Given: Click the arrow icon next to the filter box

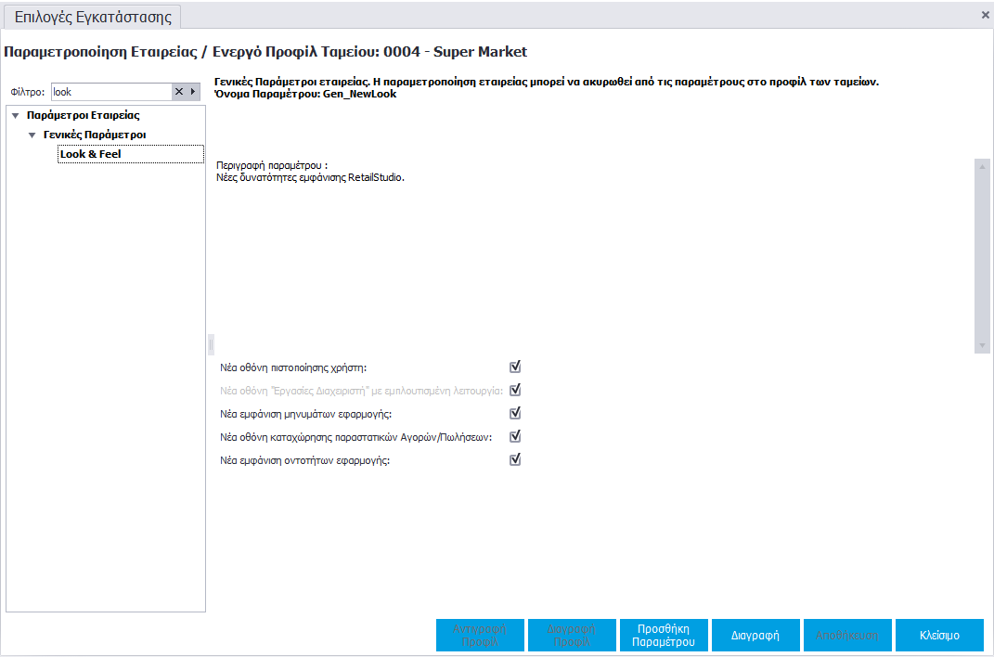Looking at the screenshot, I should pos(193,92).
